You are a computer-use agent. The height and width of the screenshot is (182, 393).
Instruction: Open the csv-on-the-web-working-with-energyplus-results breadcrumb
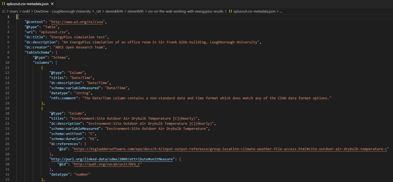[x=186, y=12]
